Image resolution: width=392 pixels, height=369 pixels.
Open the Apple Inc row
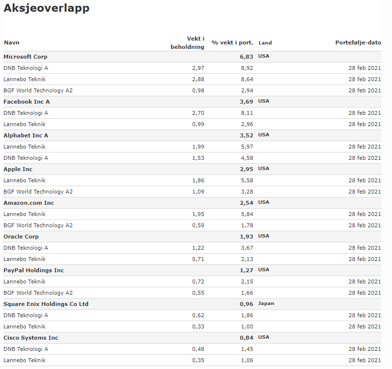click(x=192, y=169)
